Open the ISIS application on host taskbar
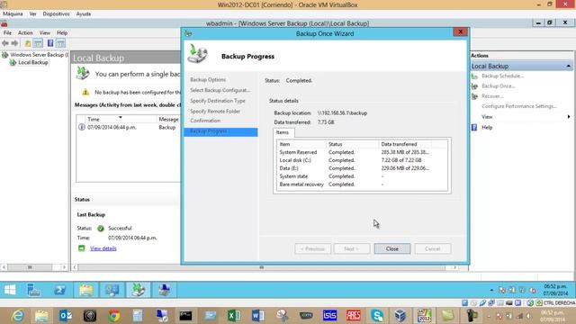 [x=329, y=316]
